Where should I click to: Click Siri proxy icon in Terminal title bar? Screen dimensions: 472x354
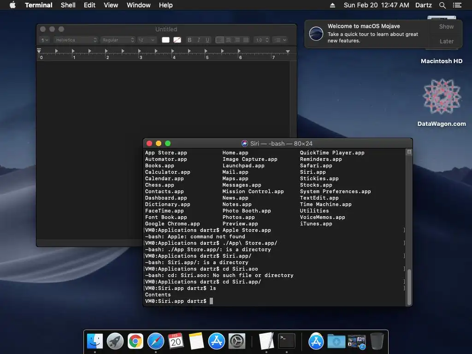(x=245, y=144)
